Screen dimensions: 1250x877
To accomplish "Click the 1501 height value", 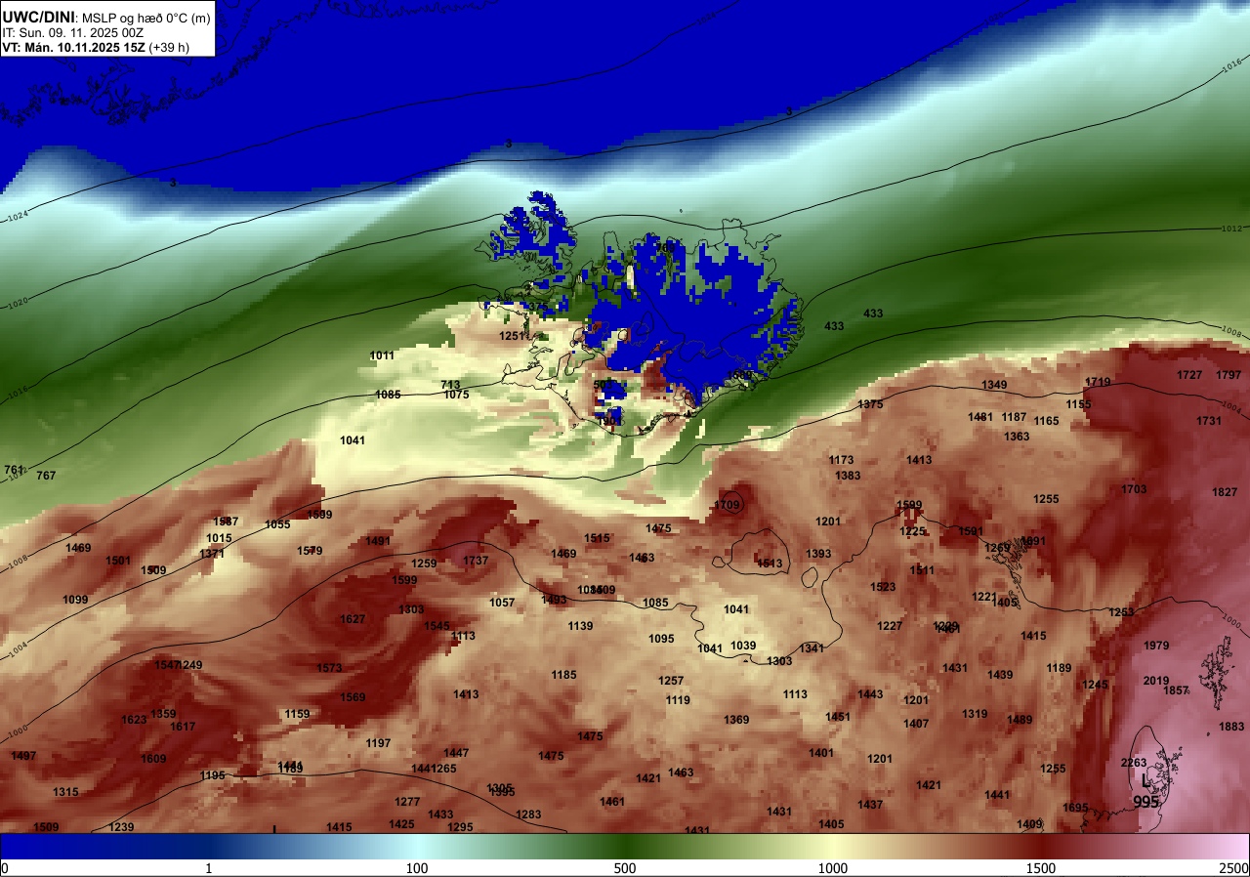I will pyautogui.click(x=118, y=561).
